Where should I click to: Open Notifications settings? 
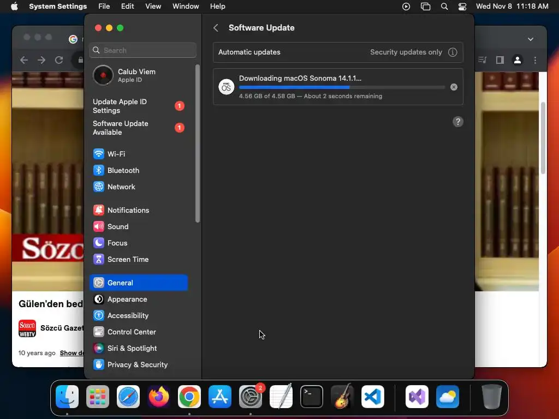(x=138, y=210)
